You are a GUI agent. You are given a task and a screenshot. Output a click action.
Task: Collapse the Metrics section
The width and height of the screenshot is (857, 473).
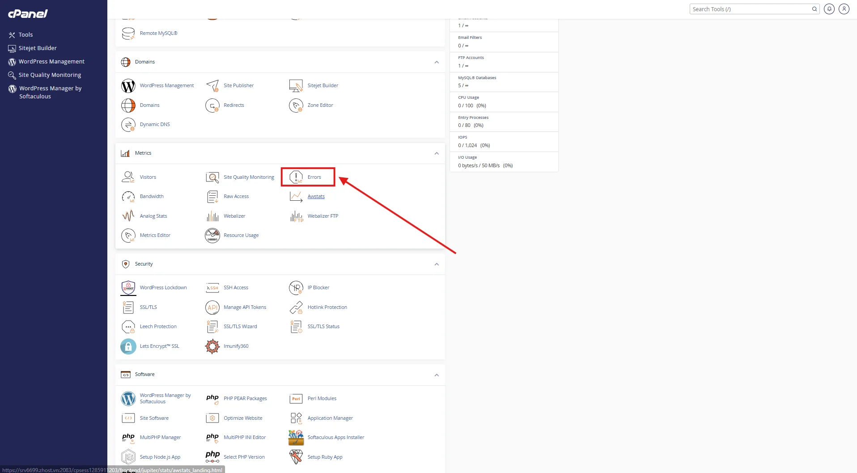tap(437, 153)
